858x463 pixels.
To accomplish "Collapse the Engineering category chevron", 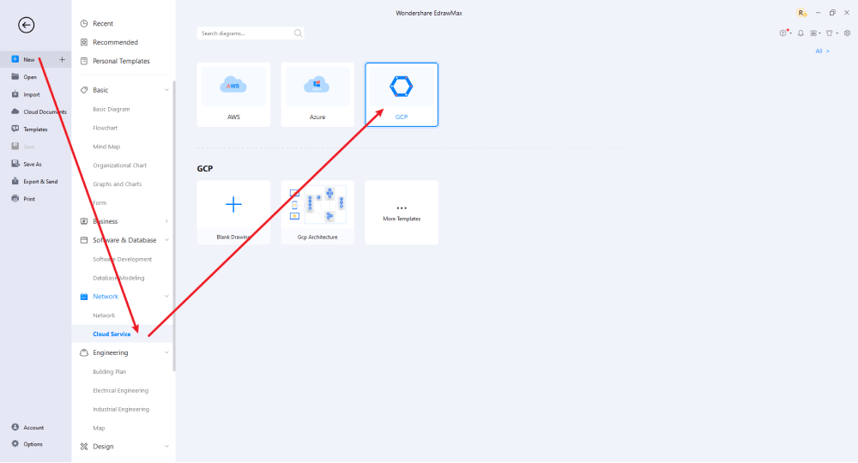I will point(166,352).
